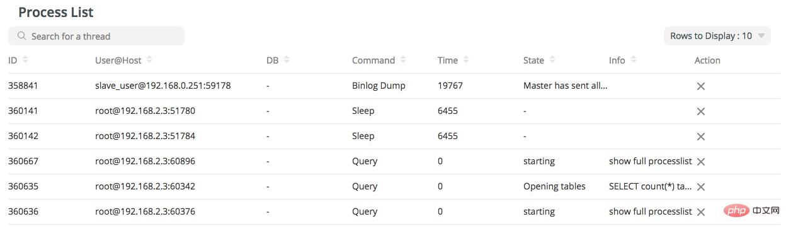786x231 pixels.
Task: Kill process 358841 with X icon
Action: pos(700,86)
